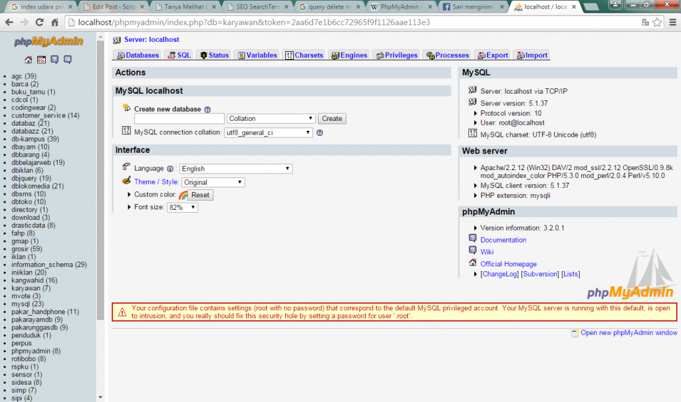This screenshot has width=681, height=402.
Task: Follow the Wiki link
Action: tap(487, 252)
